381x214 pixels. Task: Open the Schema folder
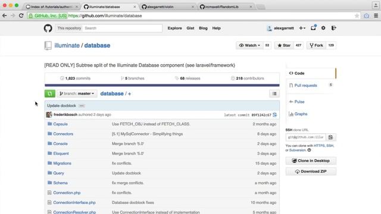(60, 183)
